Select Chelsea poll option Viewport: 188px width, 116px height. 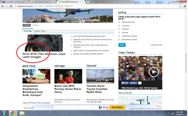pyautogui.click(x=119, y=29)
